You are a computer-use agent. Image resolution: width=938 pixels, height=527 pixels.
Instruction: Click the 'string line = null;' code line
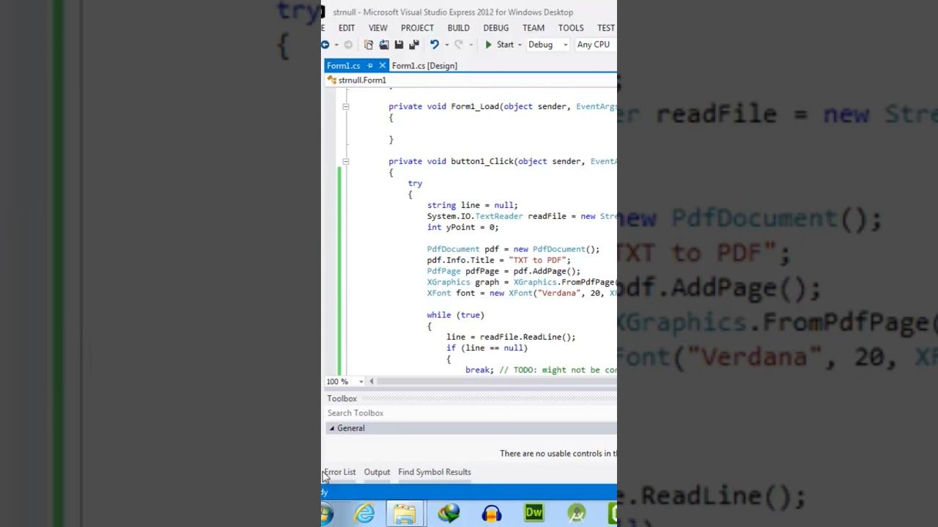(472, 206)
